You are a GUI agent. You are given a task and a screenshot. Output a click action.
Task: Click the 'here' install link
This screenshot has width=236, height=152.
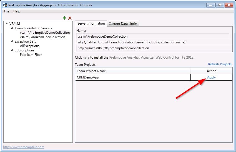(x=86, y=57)
